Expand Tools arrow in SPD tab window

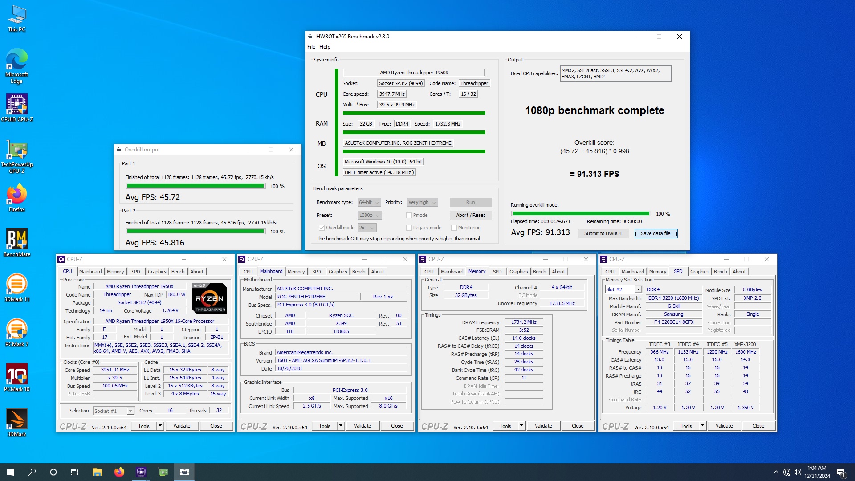tap(702, 426)
